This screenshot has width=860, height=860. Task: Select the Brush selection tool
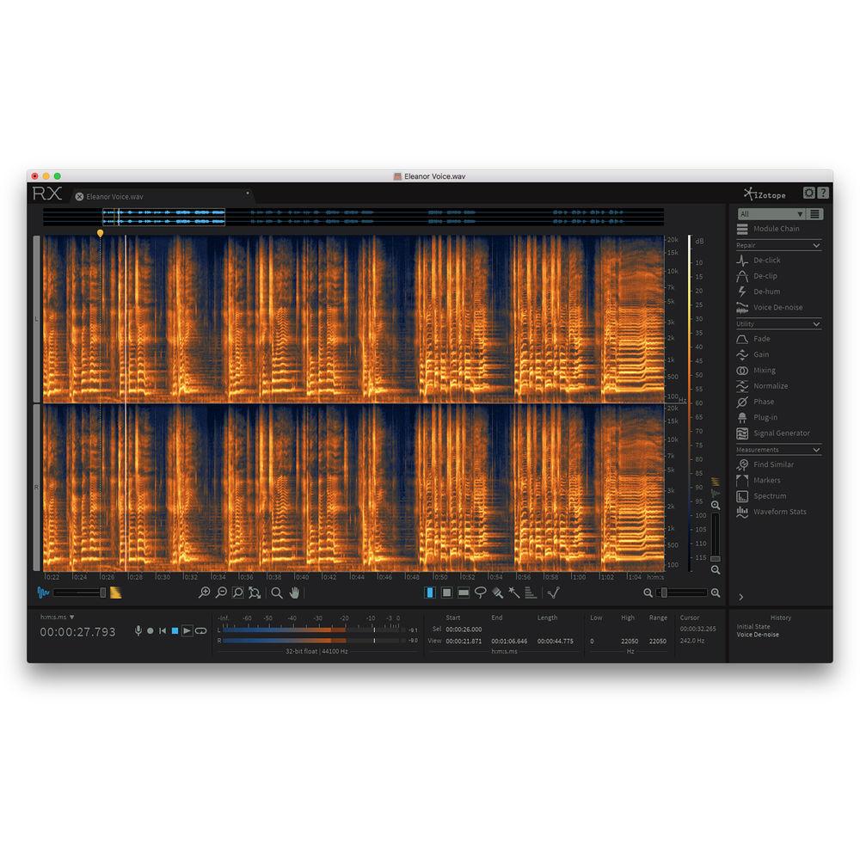(497, 593)
